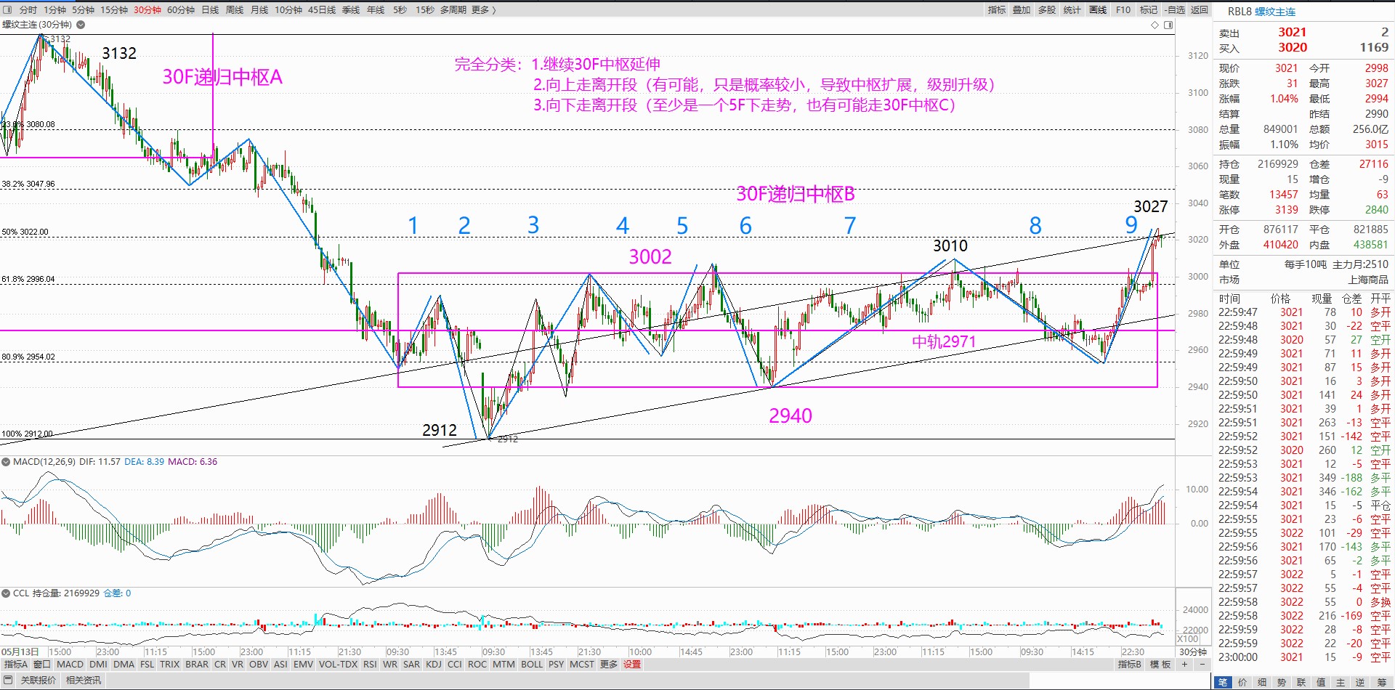Open the 相关资讯 tab

point(84,681)
